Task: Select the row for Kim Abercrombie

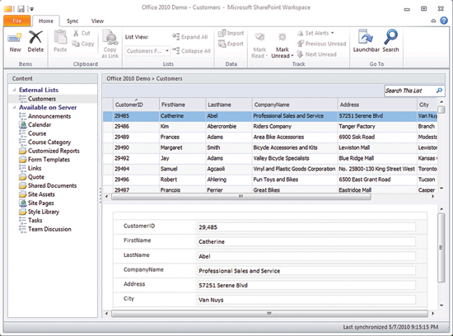Action: [270, 126]
